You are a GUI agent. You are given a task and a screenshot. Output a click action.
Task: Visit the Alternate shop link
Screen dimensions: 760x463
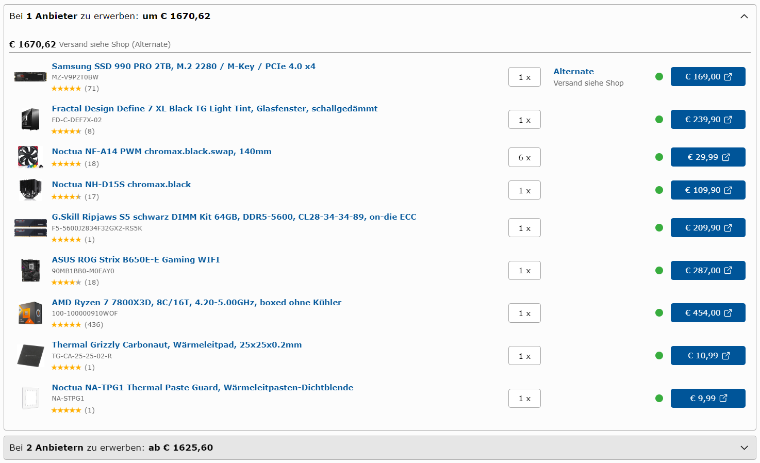573,72
